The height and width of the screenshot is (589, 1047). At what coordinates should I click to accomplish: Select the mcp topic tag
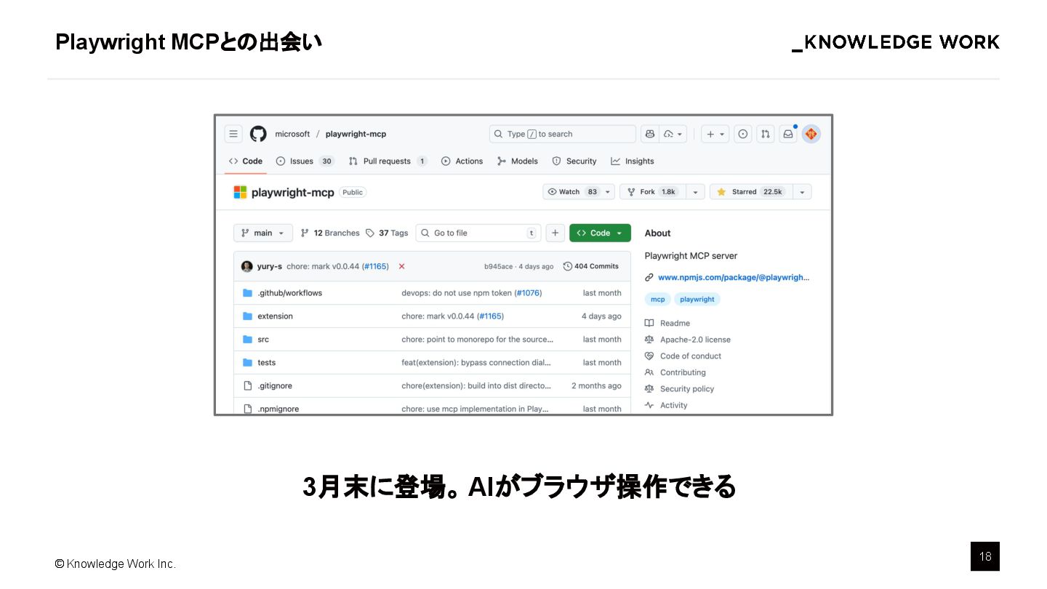click(x=657, y=299)
